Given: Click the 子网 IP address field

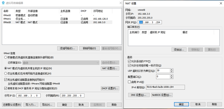Looking at the screenshot, I should [29, 96].
